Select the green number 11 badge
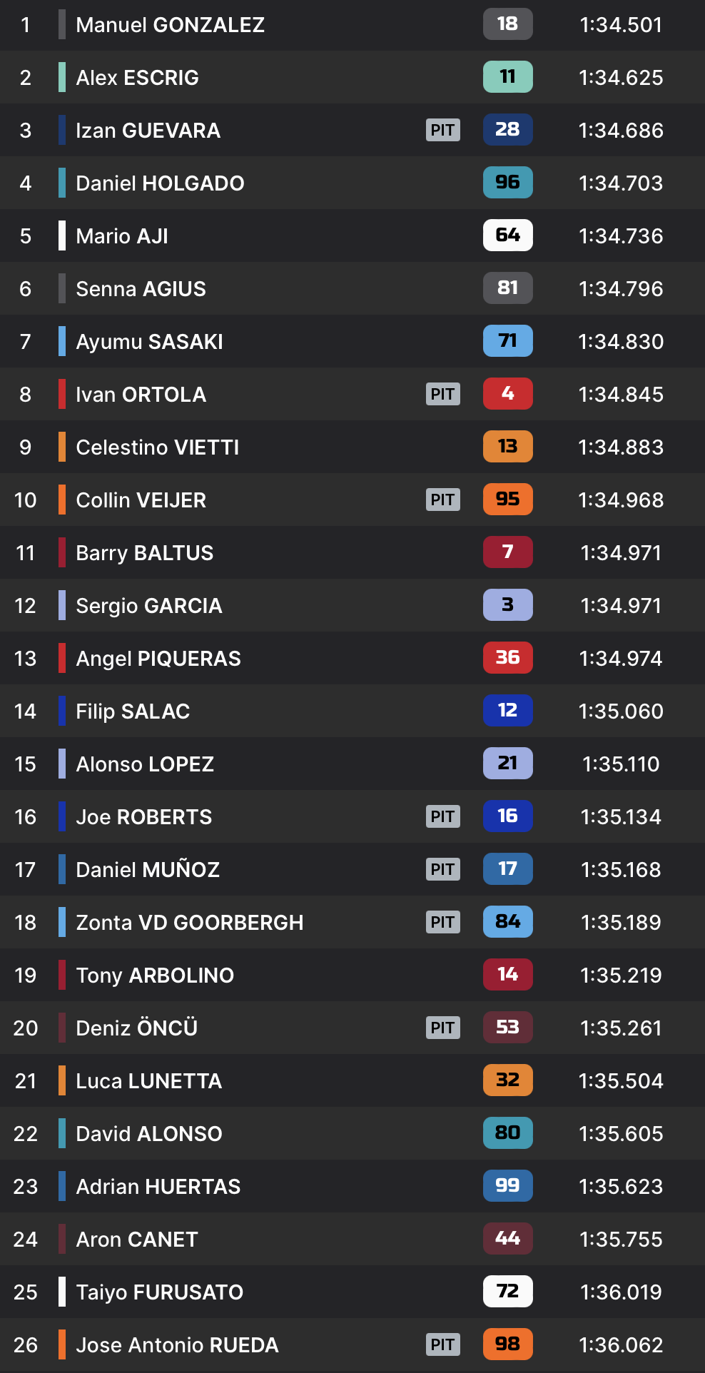705x1373 pixels. [507, 77]
